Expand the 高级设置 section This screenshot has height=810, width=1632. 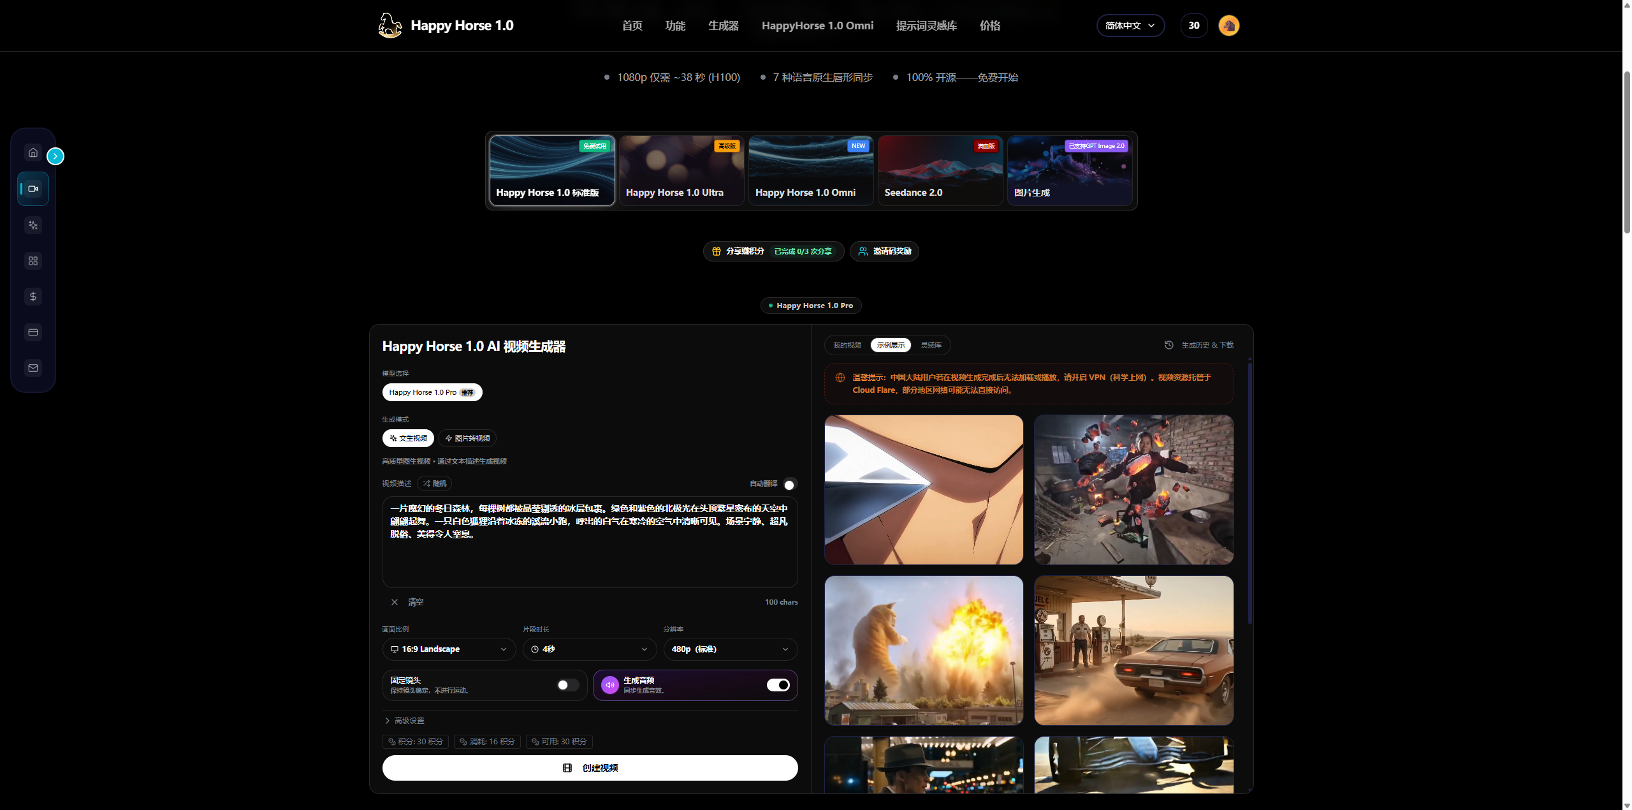click(404, 721)
